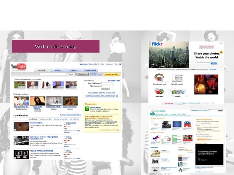Open guitar video thumbnail 'Votez pour moi'
The height and width of the screenshot is (175, 234).
(x=21, y=141)
